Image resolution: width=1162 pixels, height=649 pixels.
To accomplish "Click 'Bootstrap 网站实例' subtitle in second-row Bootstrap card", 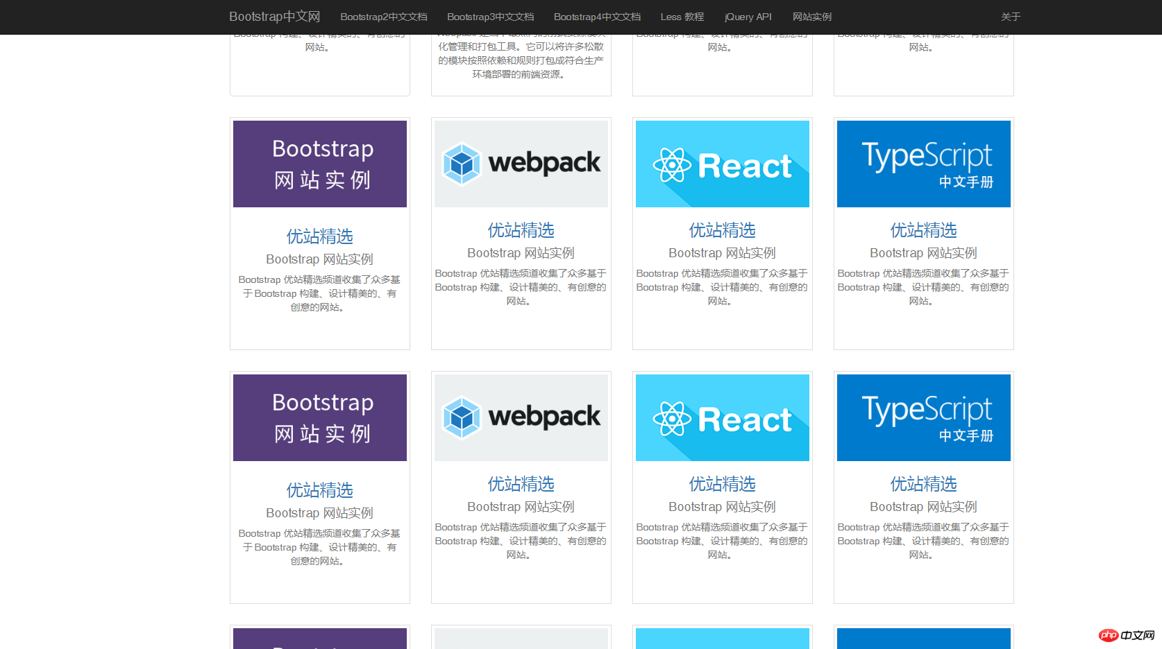I will 320,259.
